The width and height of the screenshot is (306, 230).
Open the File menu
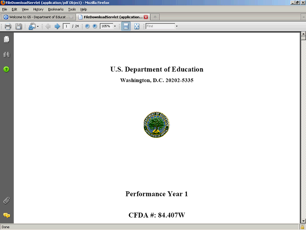(4, 10)
